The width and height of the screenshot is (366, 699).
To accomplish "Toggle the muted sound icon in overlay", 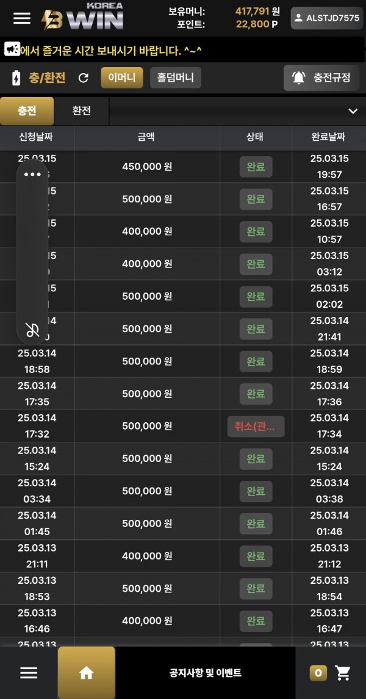I will point(32,330).
